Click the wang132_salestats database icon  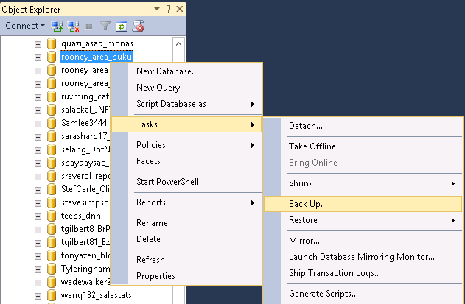coord(52,296)
